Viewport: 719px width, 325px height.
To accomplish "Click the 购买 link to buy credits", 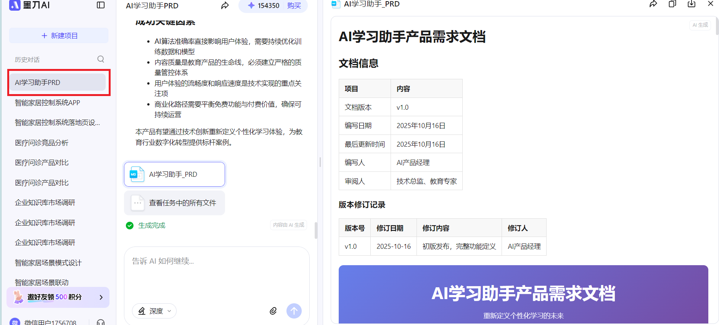I will pyautogui.click(x=294, y=5).
